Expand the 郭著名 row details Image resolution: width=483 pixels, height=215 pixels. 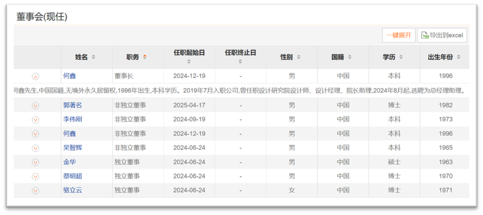point(35,106)
